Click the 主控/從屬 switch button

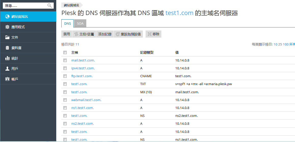[x=84, y=34]
